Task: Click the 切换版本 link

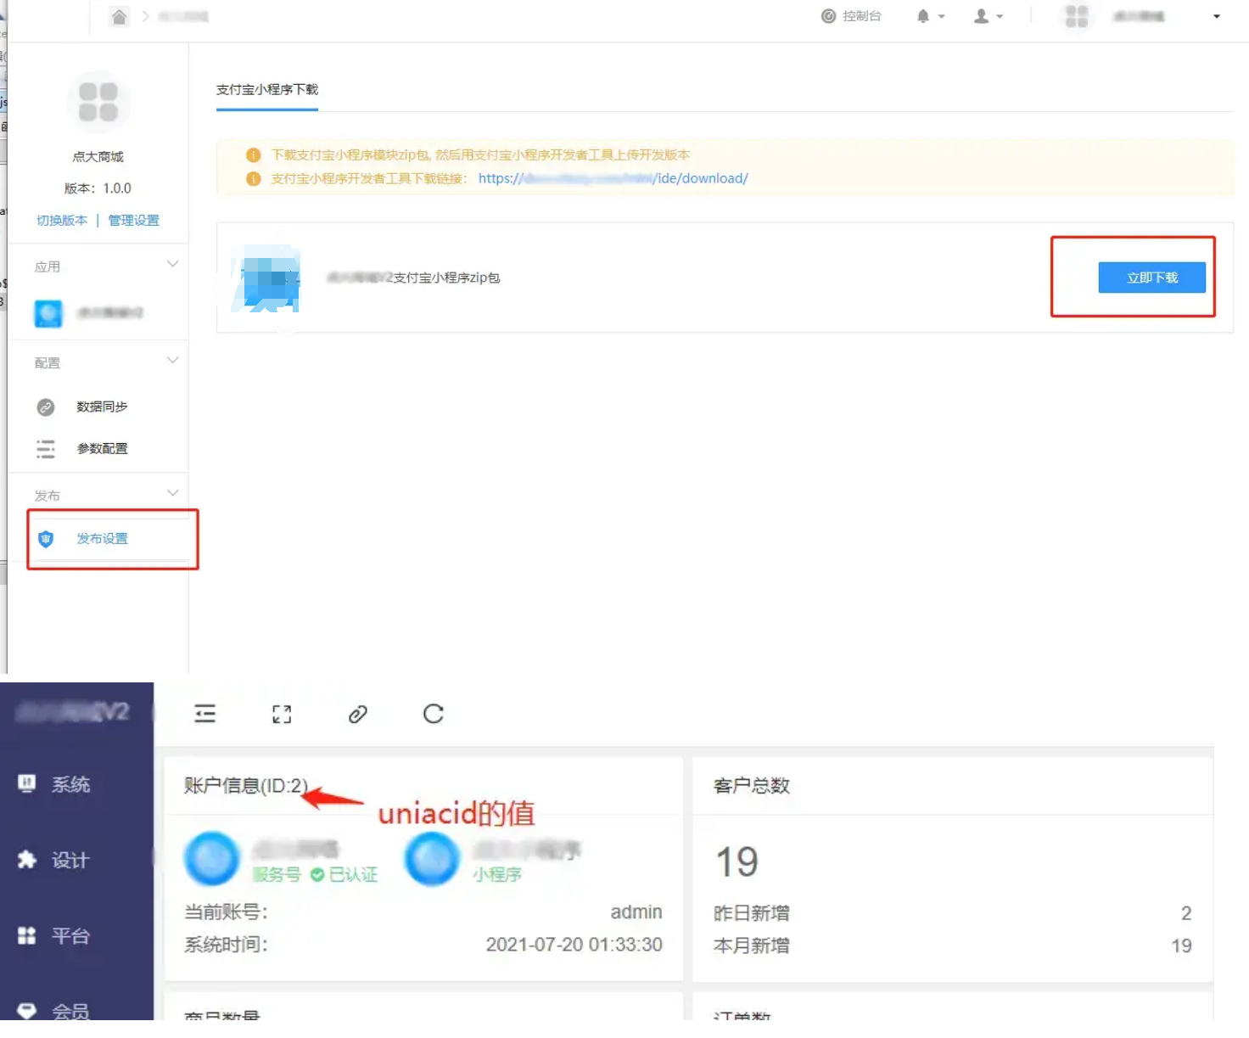Action: pyautogui.click(x=62, y=220)
